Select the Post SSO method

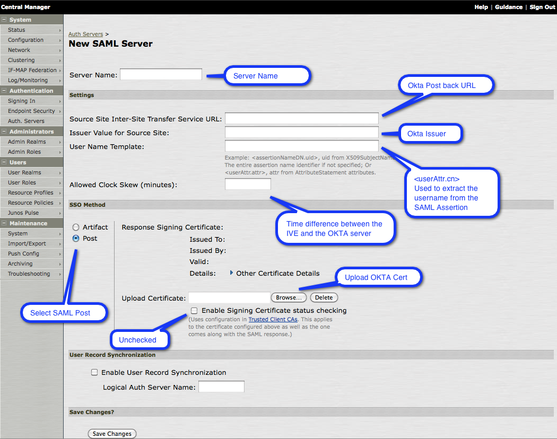(76, 239)
